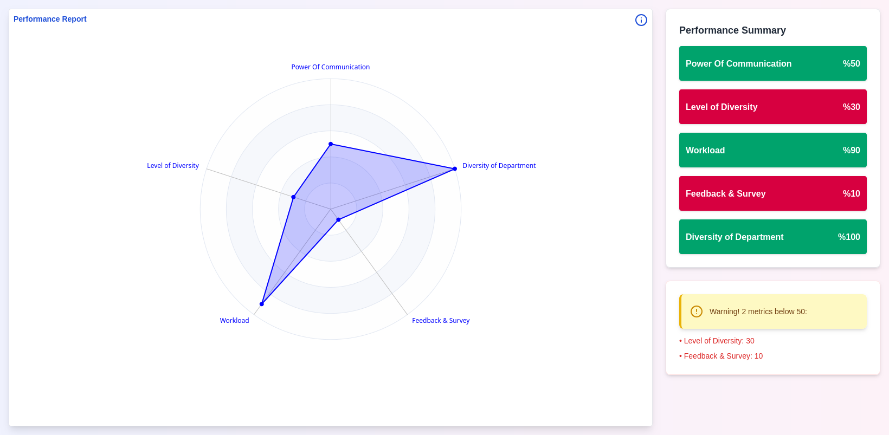The height and width of the screenshot is (435, 889).
Task: Open the red Level of Diversity card
Action: (772, 107)
